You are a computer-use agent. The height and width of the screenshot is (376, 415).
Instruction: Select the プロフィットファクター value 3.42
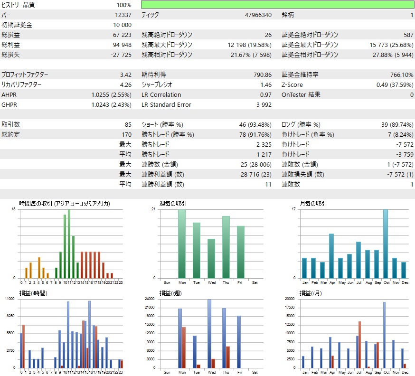click(125, 75)
